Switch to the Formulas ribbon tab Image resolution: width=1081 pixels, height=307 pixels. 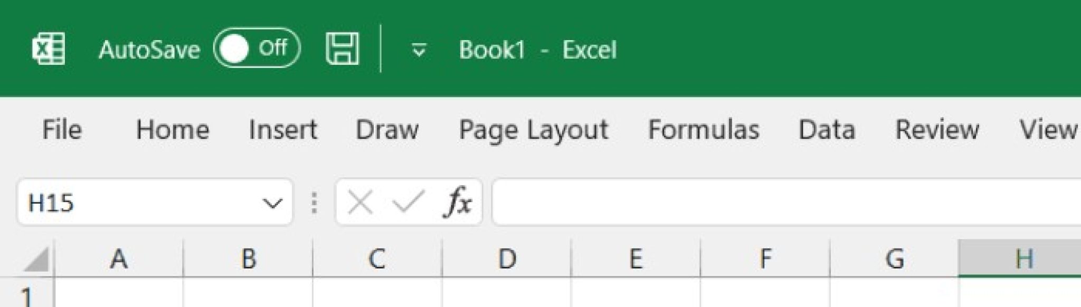click(703, 130)
